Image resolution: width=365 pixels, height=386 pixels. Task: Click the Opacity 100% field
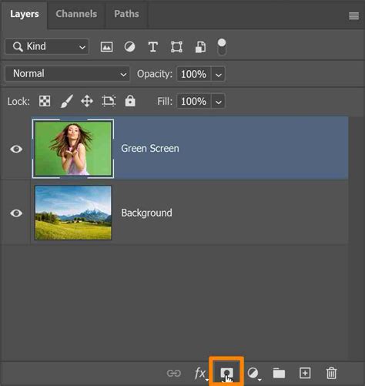[194, 74]
